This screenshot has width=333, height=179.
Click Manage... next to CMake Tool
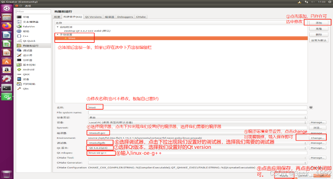(317, 158)
